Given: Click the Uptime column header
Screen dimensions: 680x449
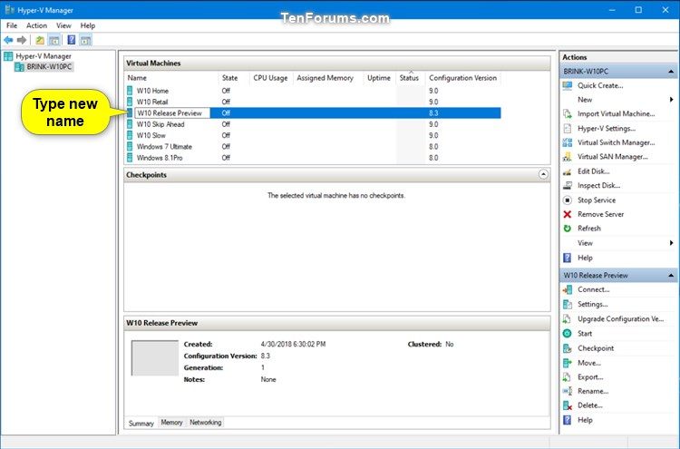Looking at the screenshot, I should coord(379,78).
